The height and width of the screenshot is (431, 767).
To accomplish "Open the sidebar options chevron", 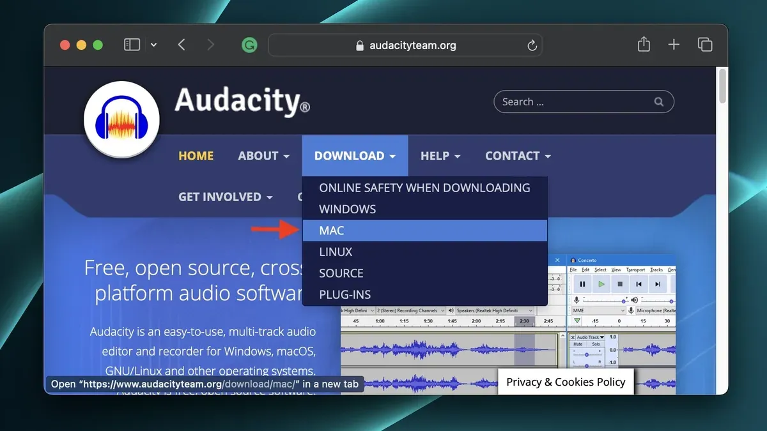I will tap(153, 45).
